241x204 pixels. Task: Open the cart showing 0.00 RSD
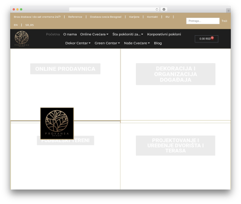click(x=206, y=39)
